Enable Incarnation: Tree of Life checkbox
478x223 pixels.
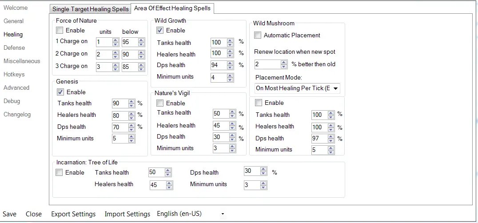(x=60, y=173)
